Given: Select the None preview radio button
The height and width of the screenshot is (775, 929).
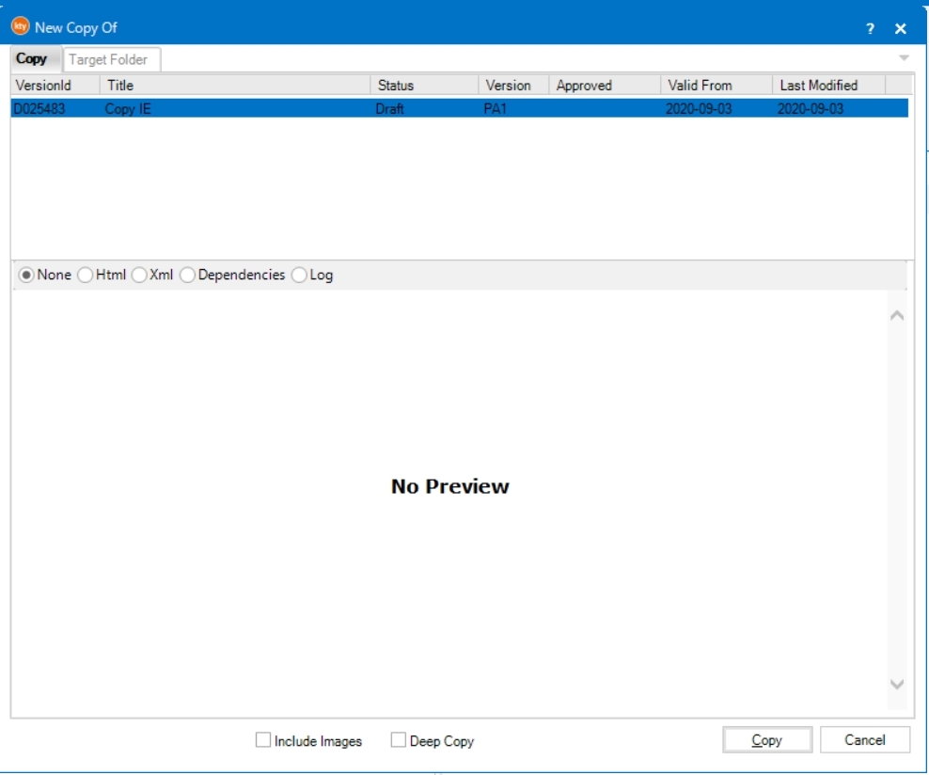Looking at the screenshot, I should 26,276.
